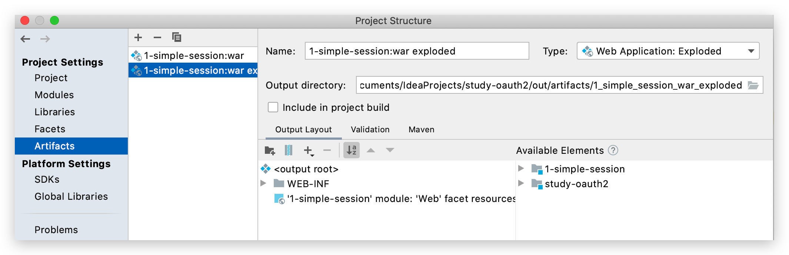This screenshot has width=789, height=255.
Task: Switch to the Maven tab
Action: 421,130
